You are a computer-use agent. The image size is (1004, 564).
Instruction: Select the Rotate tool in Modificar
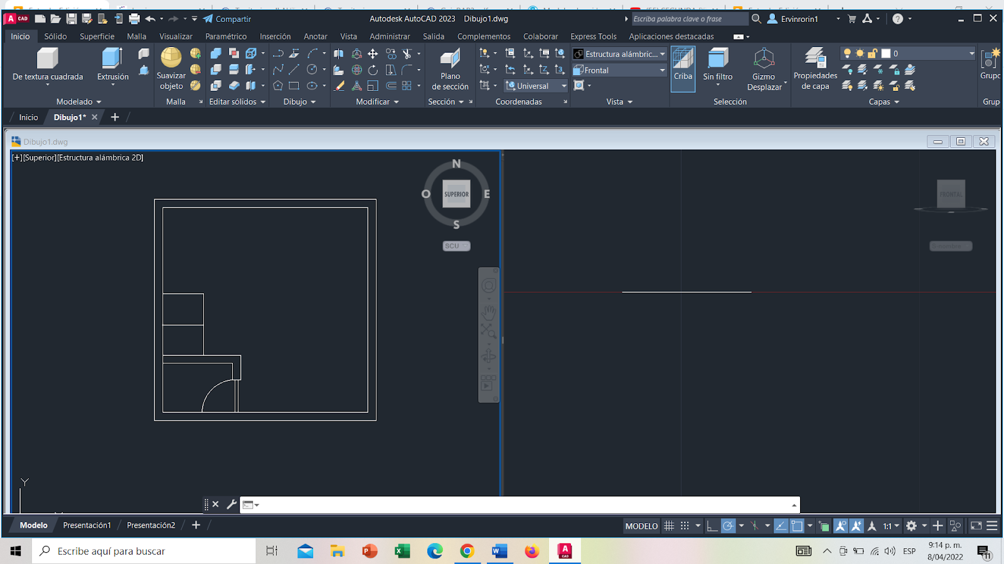373,70
